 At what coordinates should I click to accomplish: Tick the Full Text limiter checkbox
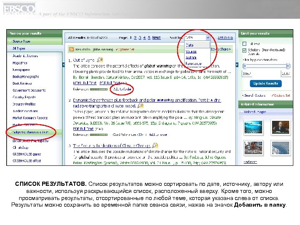[x=244, y=44]
